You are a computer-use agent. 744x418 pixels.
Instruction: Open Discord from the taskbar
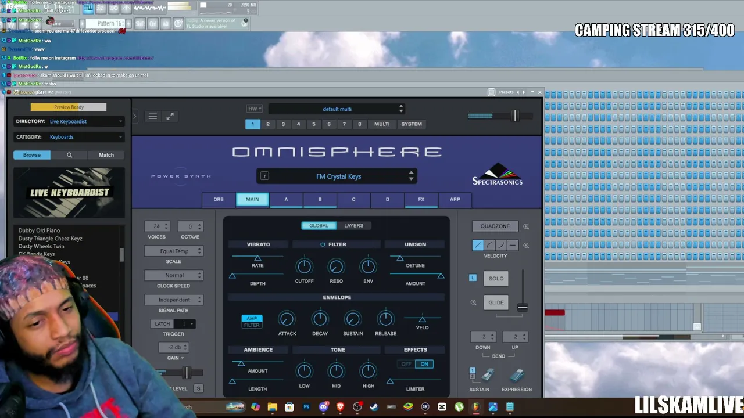(324, 407)
